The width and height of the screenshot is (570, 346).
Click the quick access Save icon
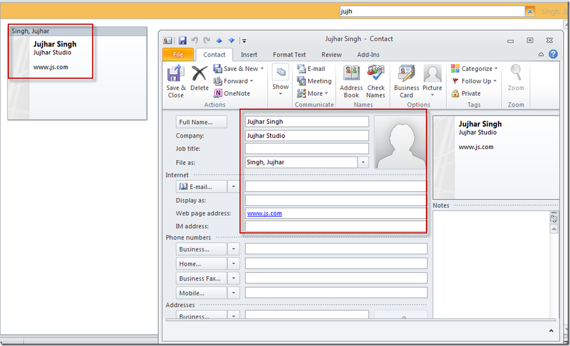click(182, 40)
